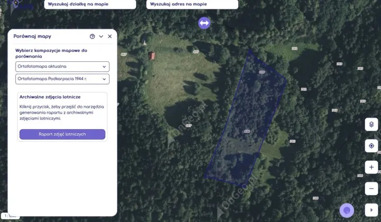Zoom in with the plus button
Viewport: 381px width, 222px height.
tap(371, 167)
